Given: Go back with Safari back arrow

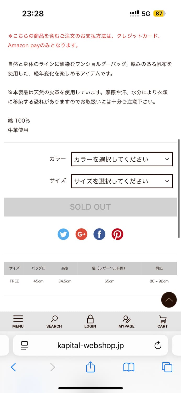Looking at the screenshot, I should (x=13, y=367).
